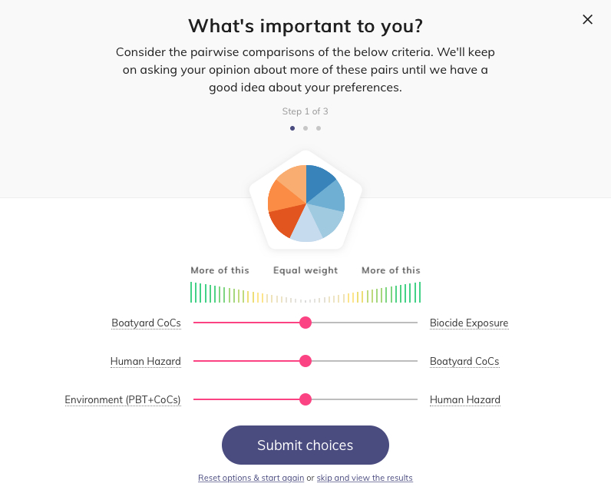Click the Human Hazard vs Boatyard slider handle
611x490 pixels.
(305, 361)
